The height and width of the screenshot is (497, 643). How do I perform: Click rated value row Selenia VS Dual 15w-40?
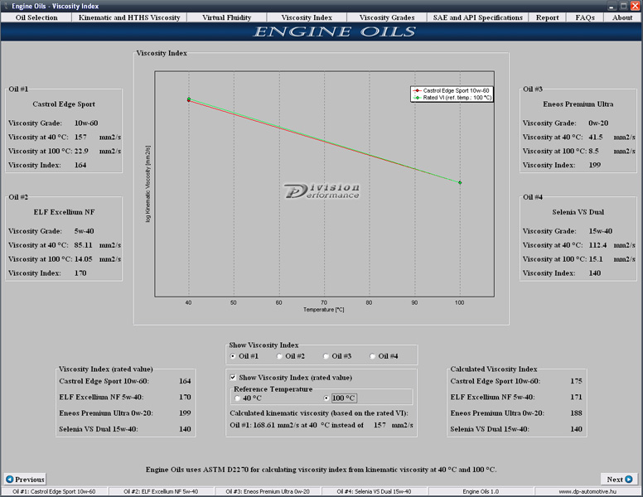tap(124, 429)
